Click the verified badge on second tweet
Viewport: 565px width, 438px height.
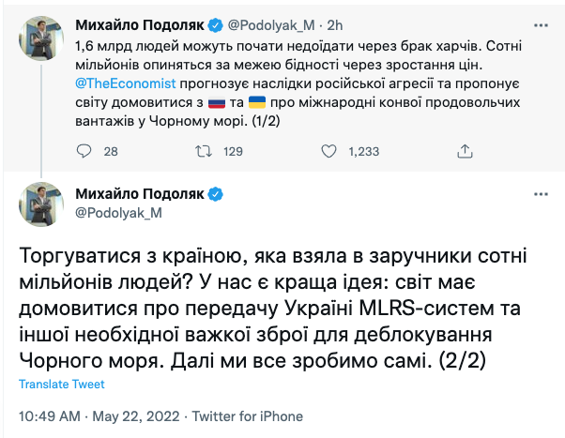[216, 194]
